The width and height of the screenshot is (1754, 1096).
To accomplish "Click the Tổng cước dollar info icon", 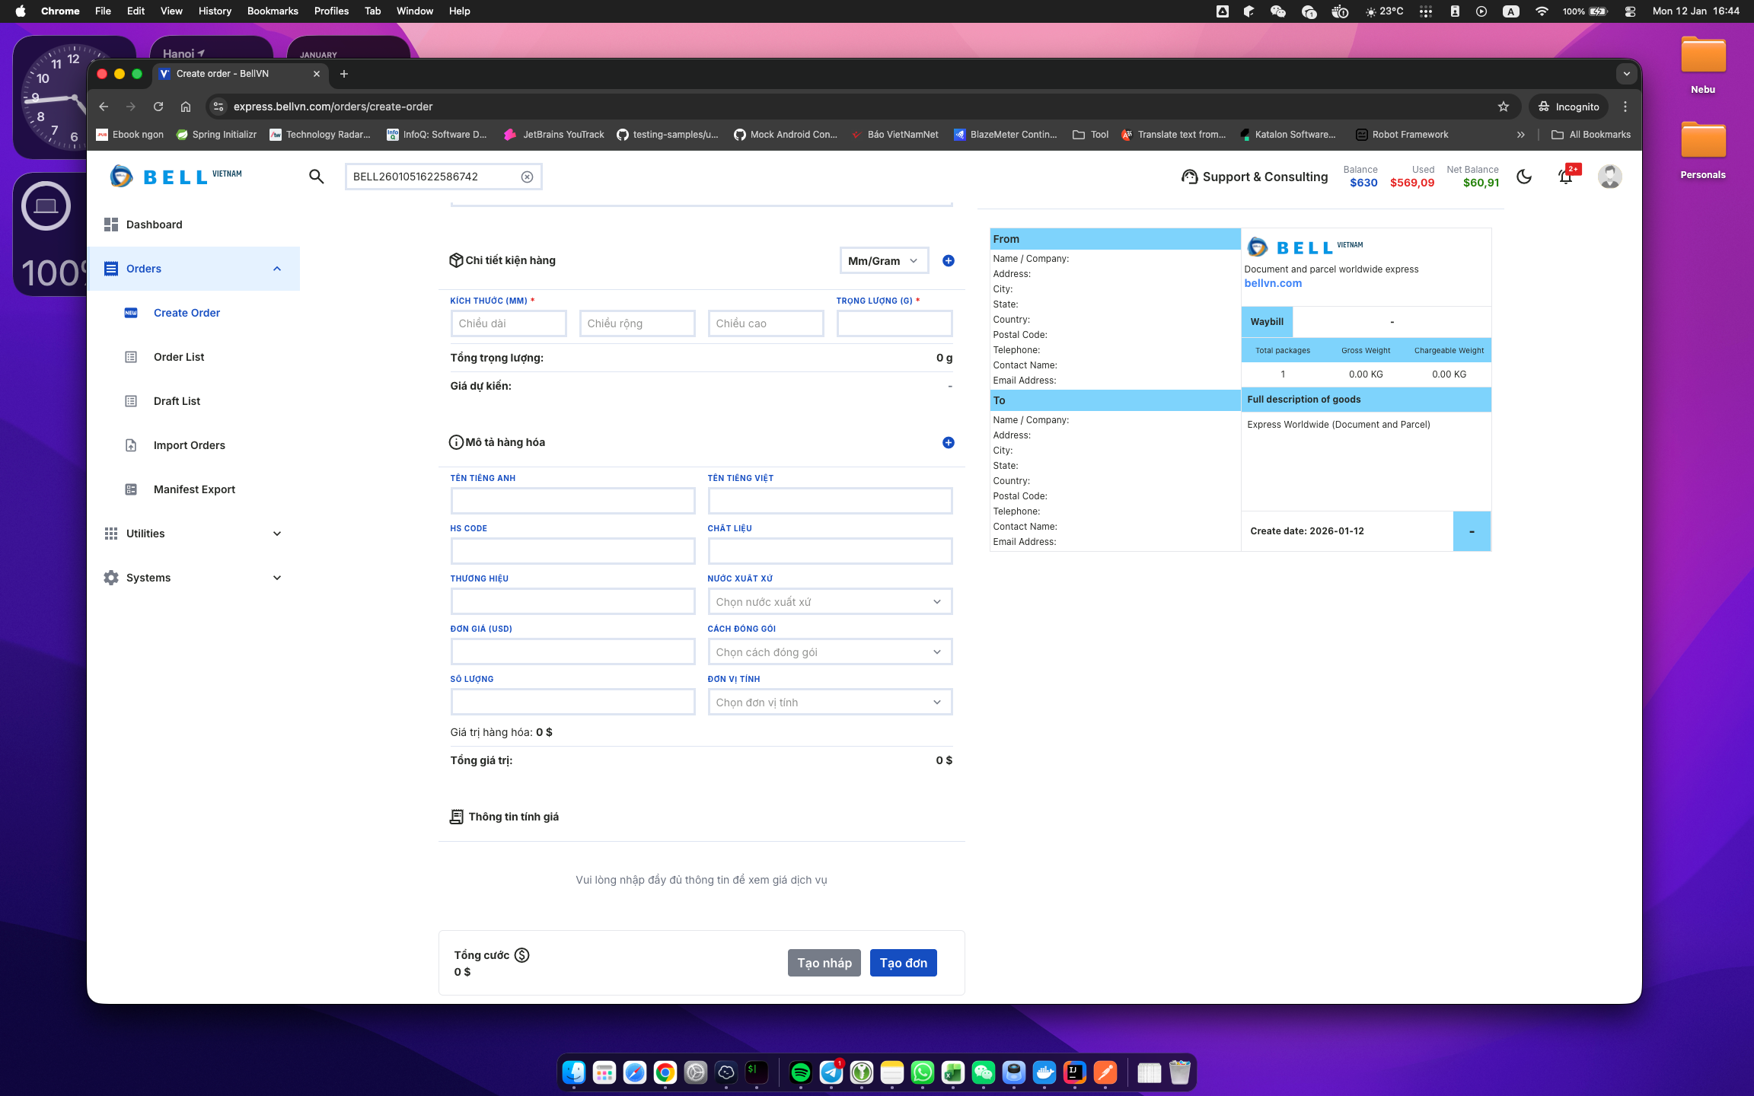I will pyautogui.click(x=521, y=955).
